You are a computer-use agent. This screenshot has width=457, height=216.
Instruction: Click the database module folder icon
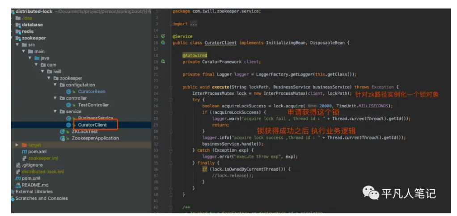[18, 25]
